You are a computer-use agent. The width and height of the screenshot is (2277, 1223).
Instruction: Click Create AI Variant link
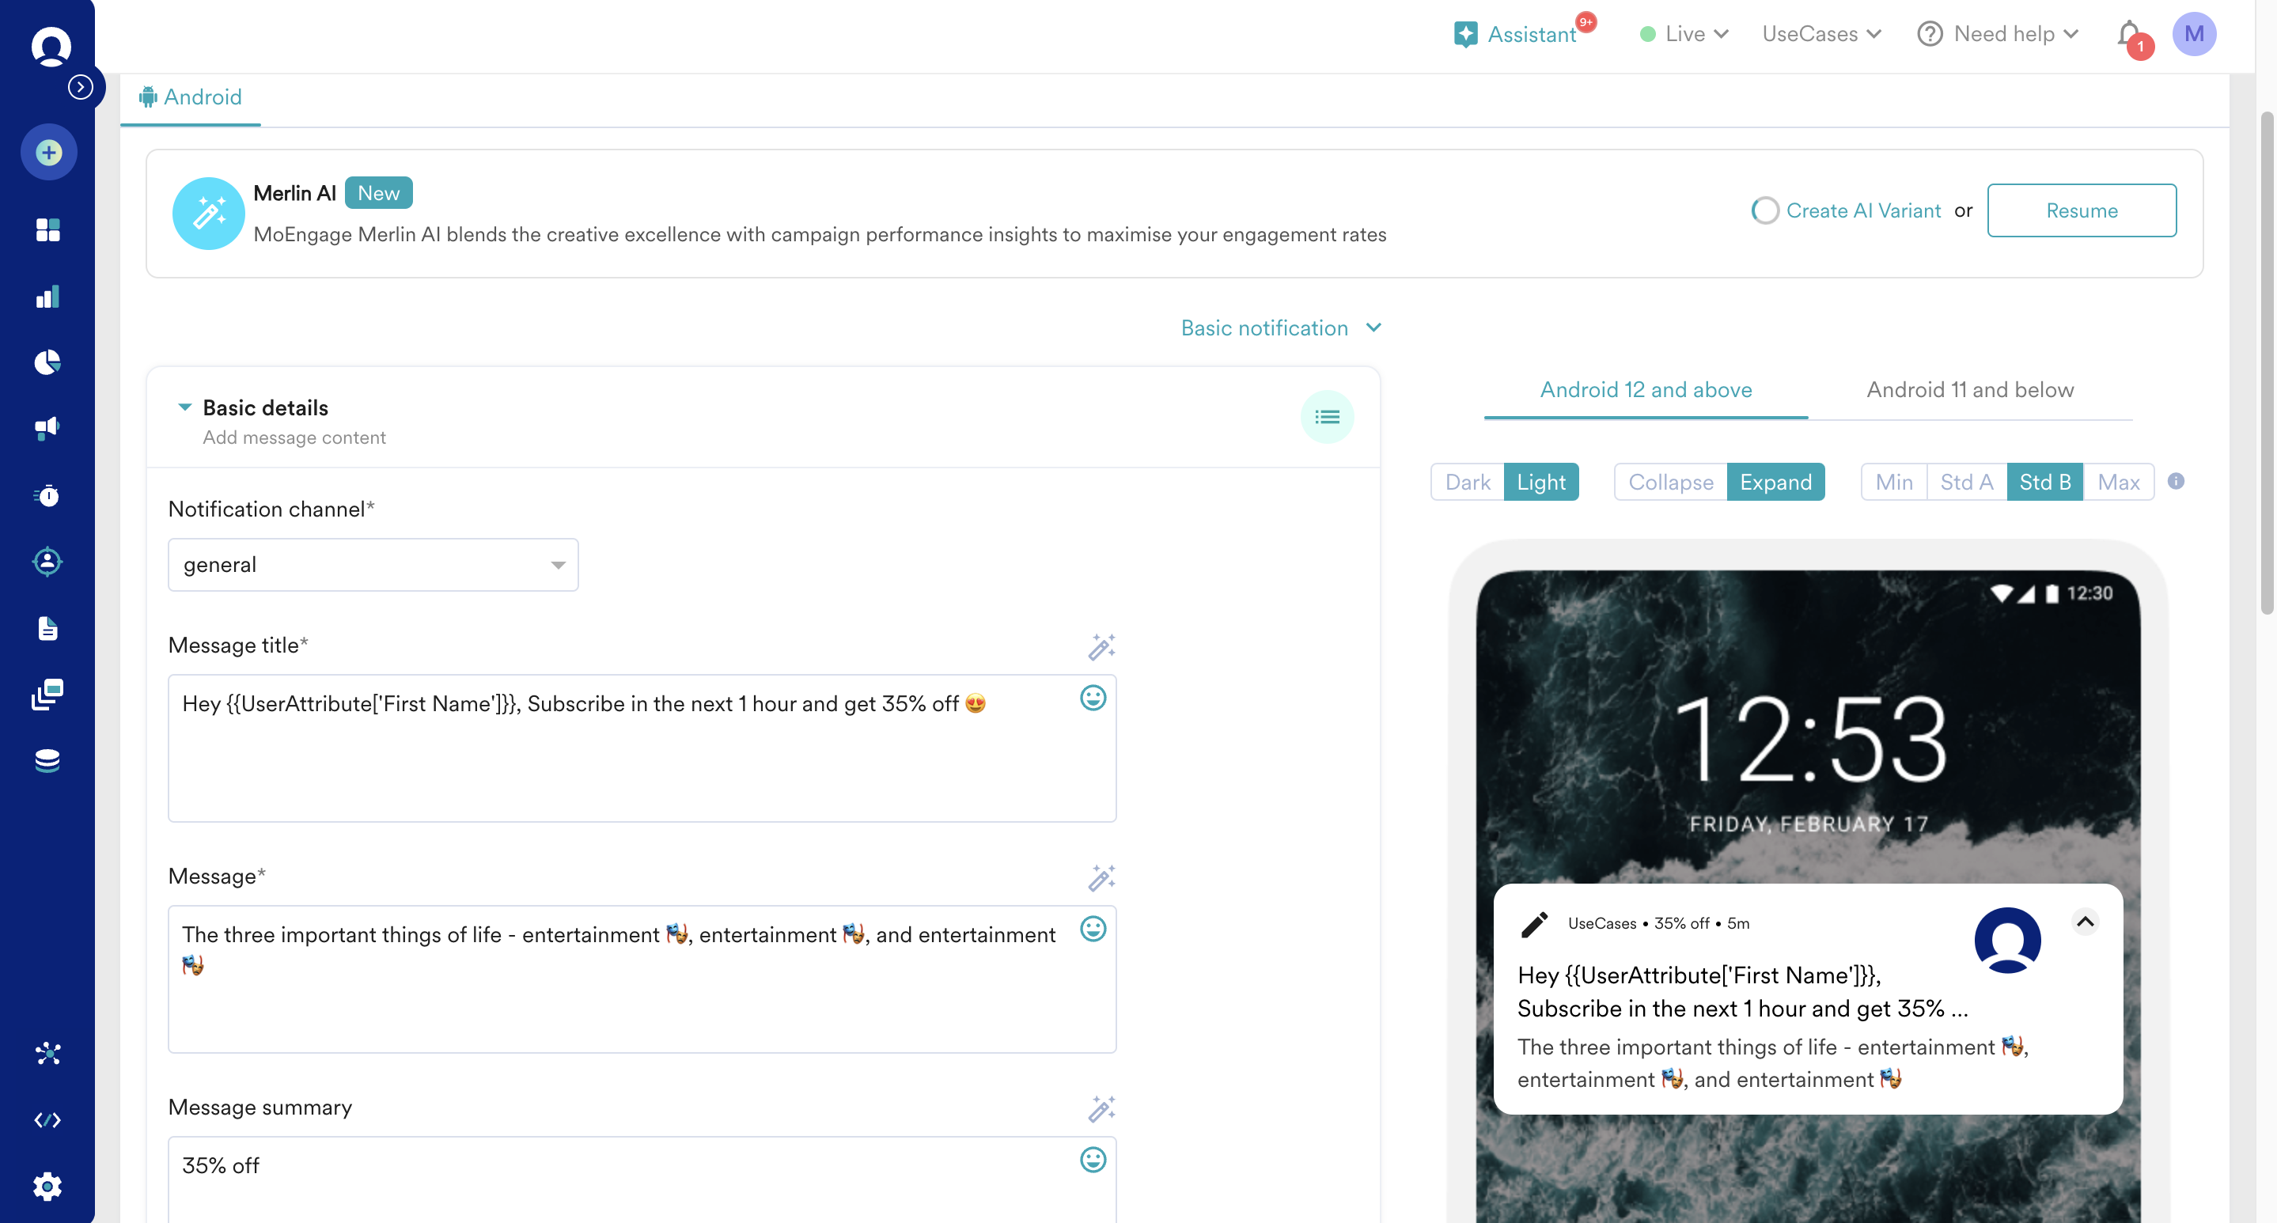[1862, 210]
